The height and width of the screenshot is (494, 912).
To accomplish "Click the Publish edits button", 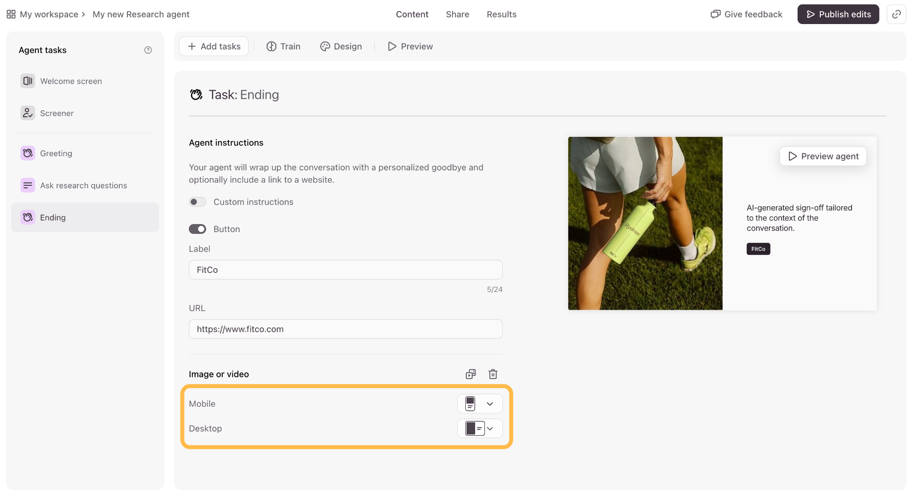I will (x=838, y=14).
